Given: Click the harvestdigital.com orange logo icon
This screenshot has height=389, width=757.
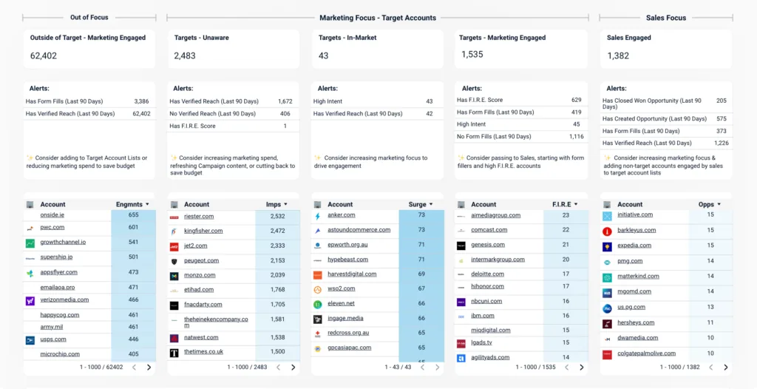Looking at the screenshot, I should pos(317,274).
